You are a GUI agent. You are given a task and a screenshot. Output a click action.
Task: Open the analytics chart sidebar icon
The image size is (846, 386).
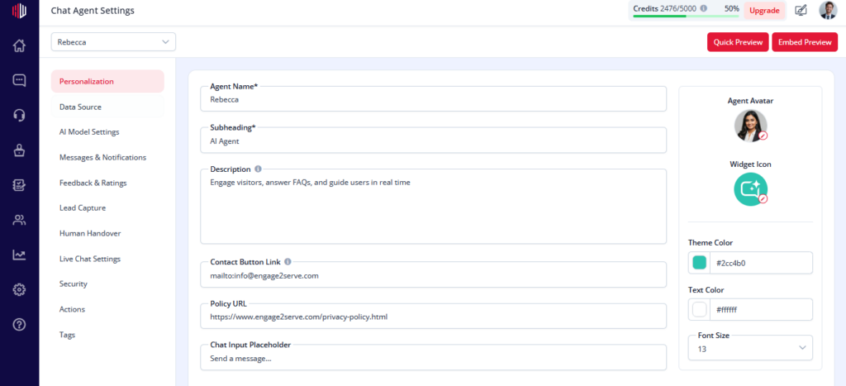click(20, 255)
